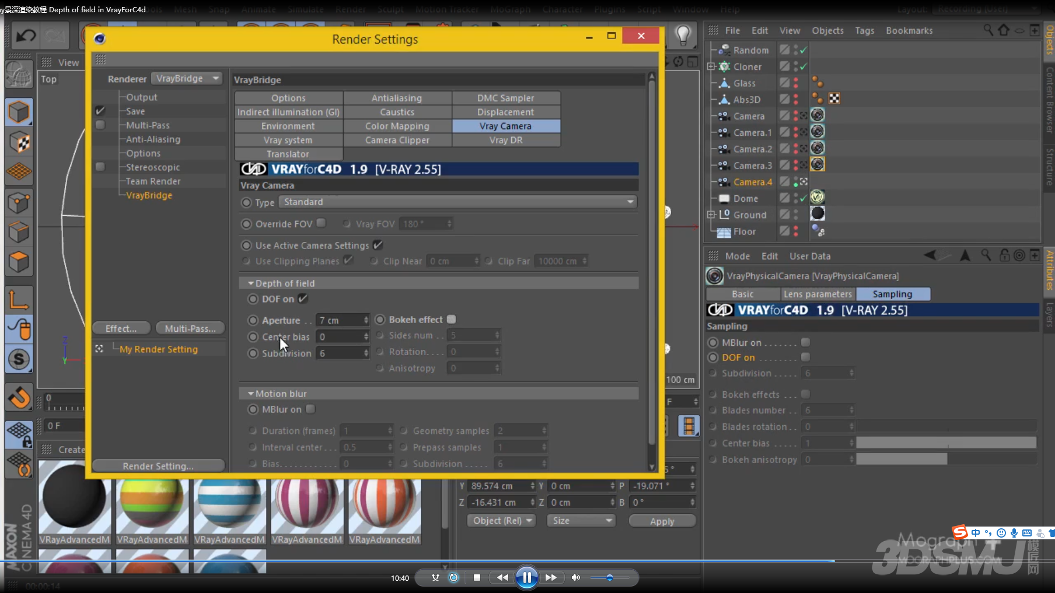Image resolution: width=1055 pixels, height=593 pixels.
Task: Click the lock icon in Attributes manager
Action: (1004, 255)
